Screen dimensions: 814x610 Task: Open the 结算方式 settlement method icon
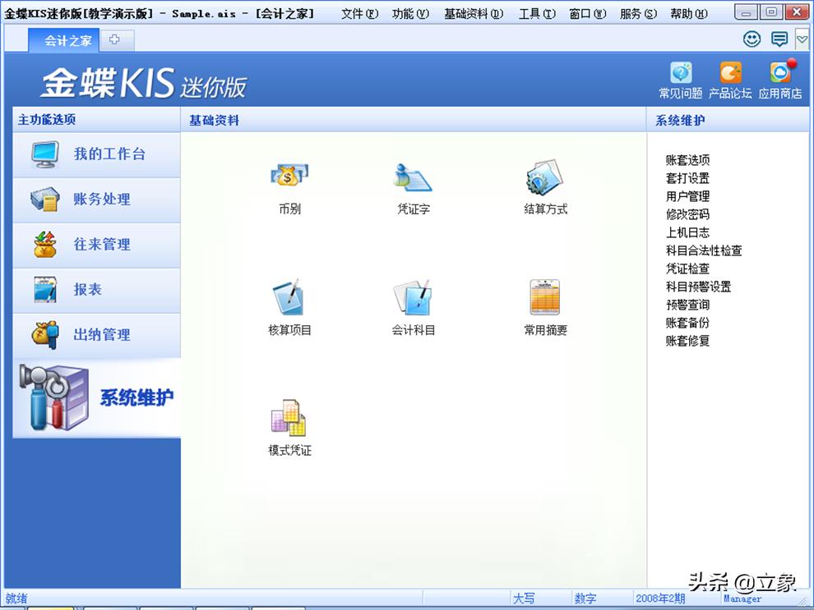543,177
